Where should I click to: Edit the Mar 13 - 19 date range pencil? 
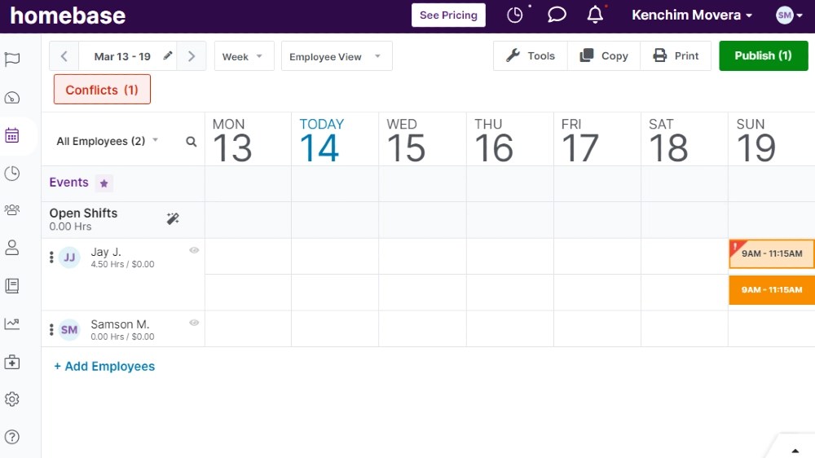pos(167,55)
